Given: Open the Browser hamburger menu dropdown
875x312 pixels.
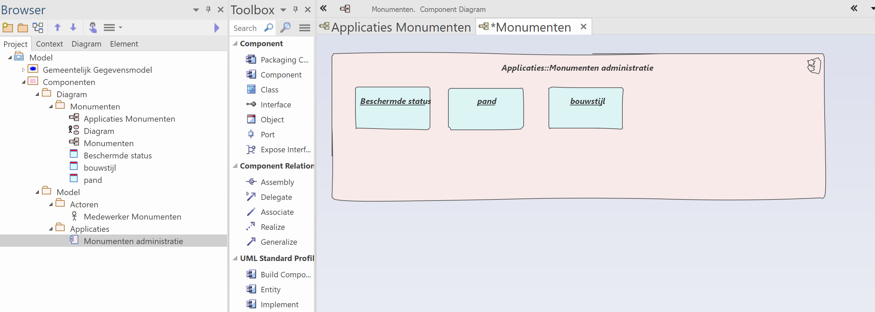Looking at the screenshot, I should tap(113, 28).
